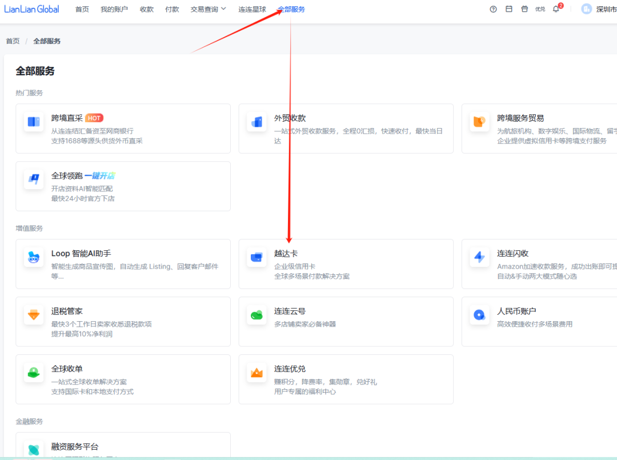Click the 融资服务平台 teal icon
Screen dimensions: 617x460
point(34,450)
